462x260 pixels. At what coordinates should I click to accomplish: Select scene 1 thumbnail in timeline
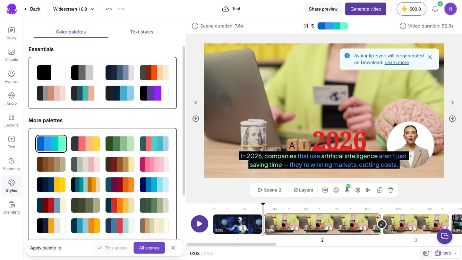click(x=237, y=224)
